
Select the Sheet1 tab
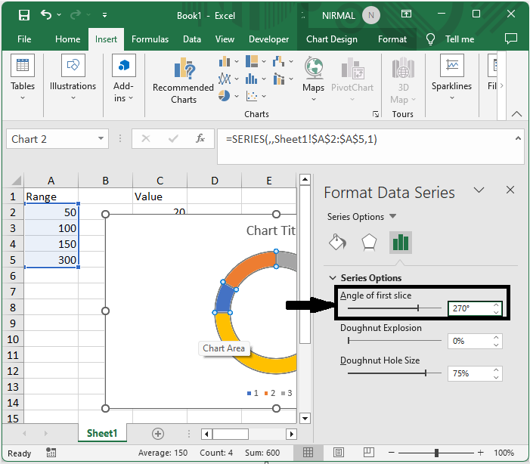102,433
